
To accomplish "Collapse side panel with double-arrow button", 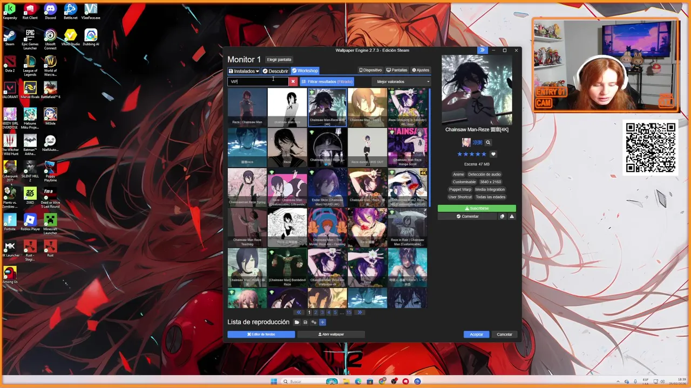I will click(482, 50).
